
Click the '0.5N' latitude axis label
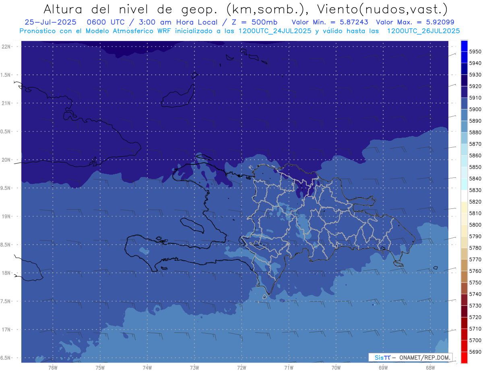pyautogui.click(x=6, y=132)
